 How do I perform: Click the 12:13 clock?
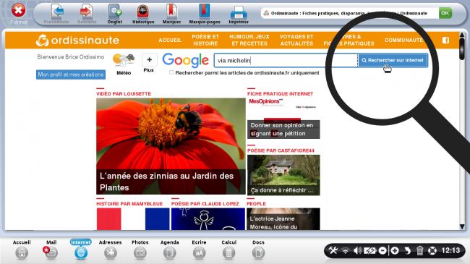coord(450,250)
